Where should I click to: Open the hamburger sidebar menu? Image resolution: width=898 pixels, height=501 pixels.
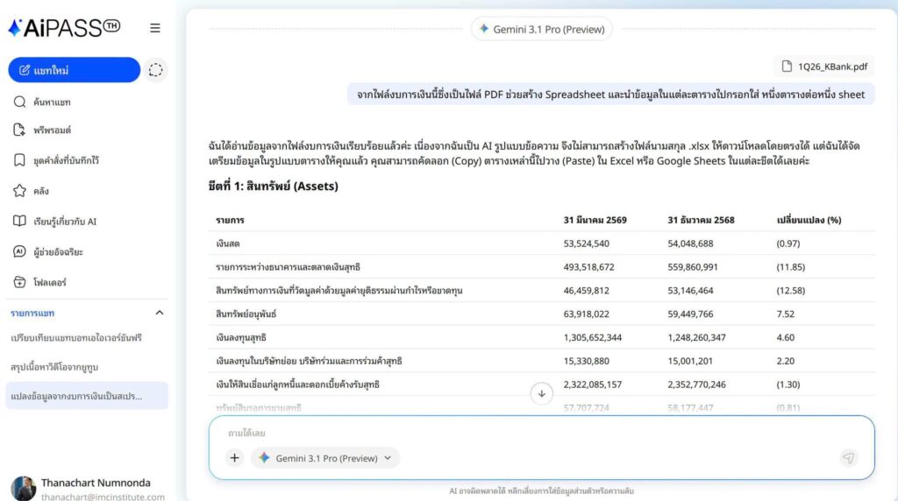155,28
